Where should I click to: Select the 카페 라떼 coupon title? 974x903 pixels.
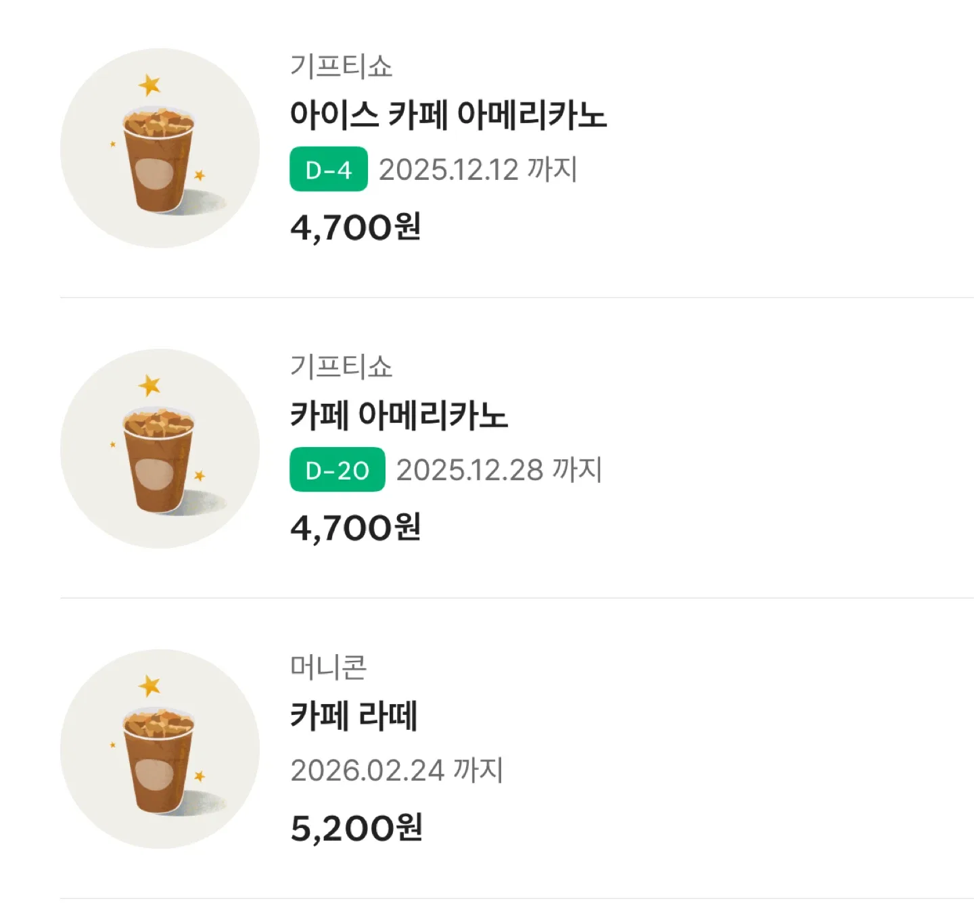tap(354, 715)
